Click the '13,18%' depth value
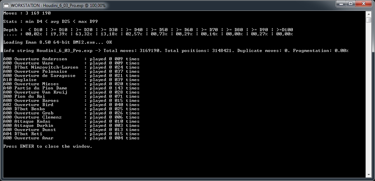 [109, 34]
